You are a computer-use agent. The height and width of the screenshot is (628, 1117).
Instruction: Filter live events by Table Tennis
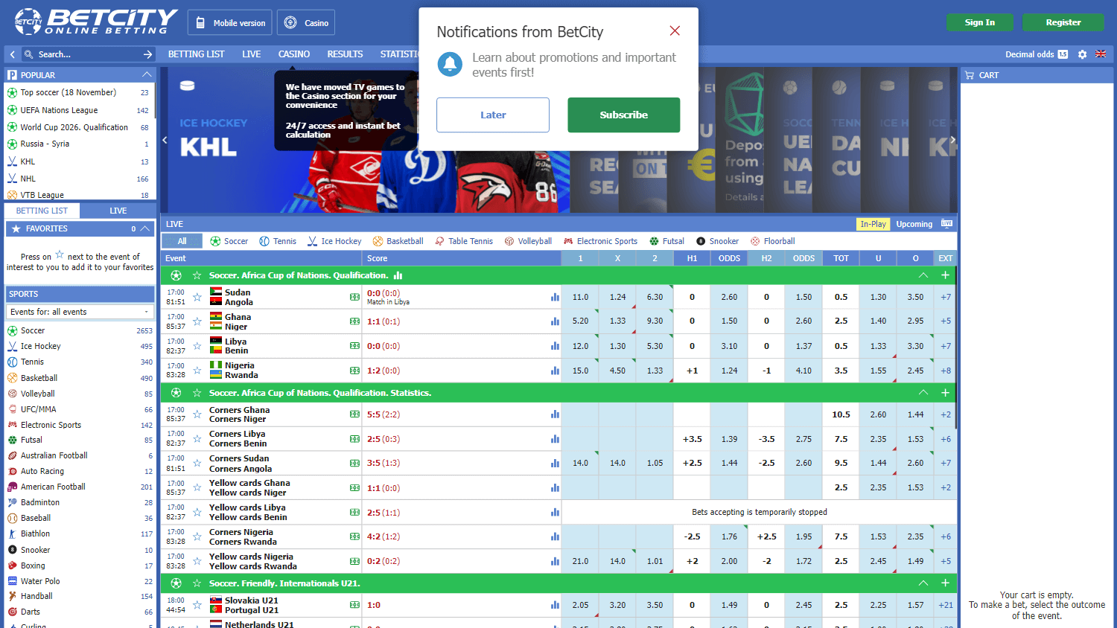tap(464, 241)
